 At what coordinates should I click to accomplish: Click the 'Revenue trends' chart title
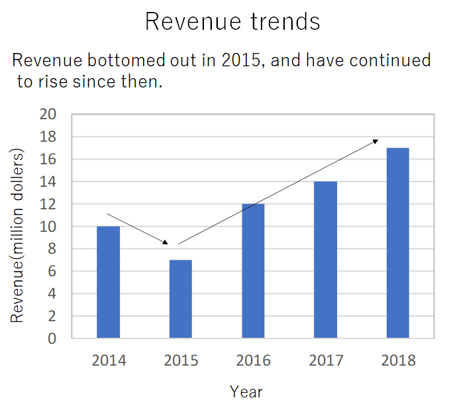232,21
